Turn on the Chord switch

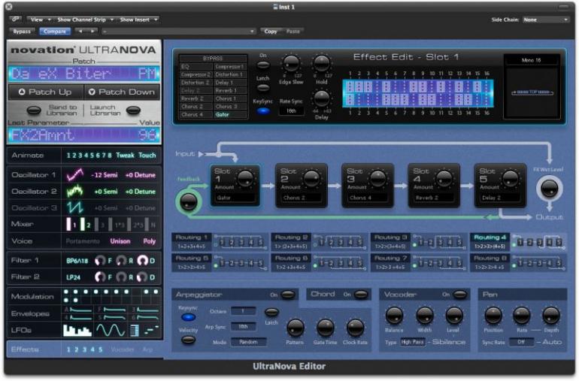361,295
